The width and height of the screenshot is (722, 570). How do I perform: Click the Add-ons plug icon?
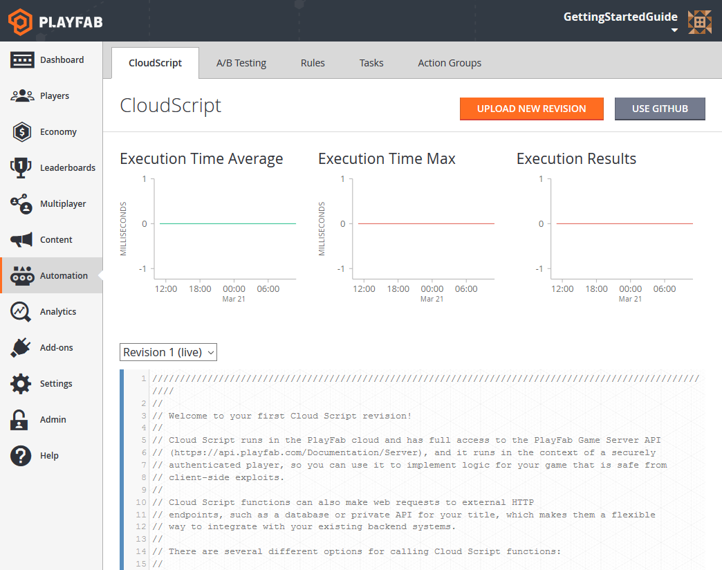click(22, 348)
